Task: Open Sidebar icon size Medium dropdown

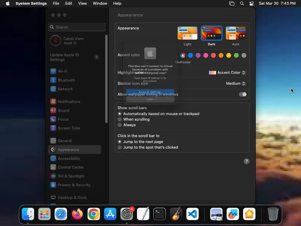Action: 235,83
